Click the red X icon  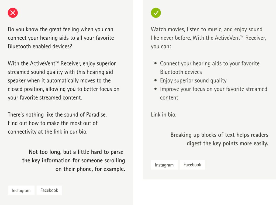13,13
